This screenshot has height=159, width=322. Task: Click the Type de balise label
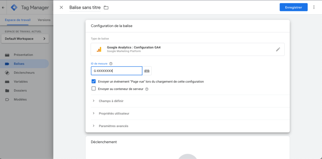[x=100, y=39]
